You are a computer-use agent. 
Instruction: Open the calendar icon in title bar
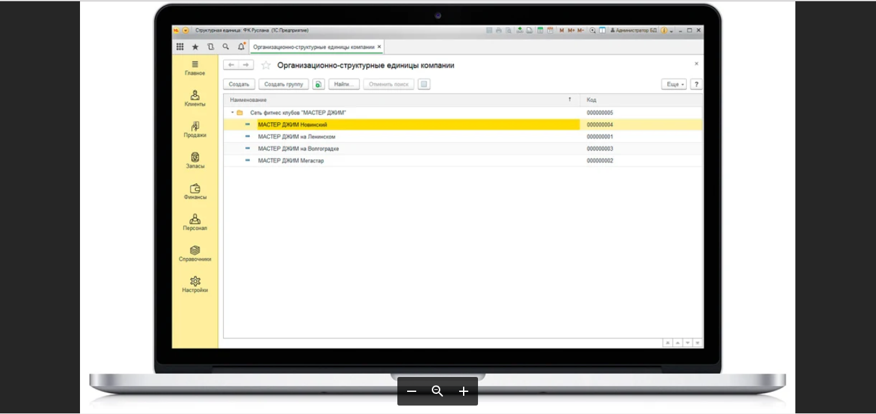[x=550, y=31]
